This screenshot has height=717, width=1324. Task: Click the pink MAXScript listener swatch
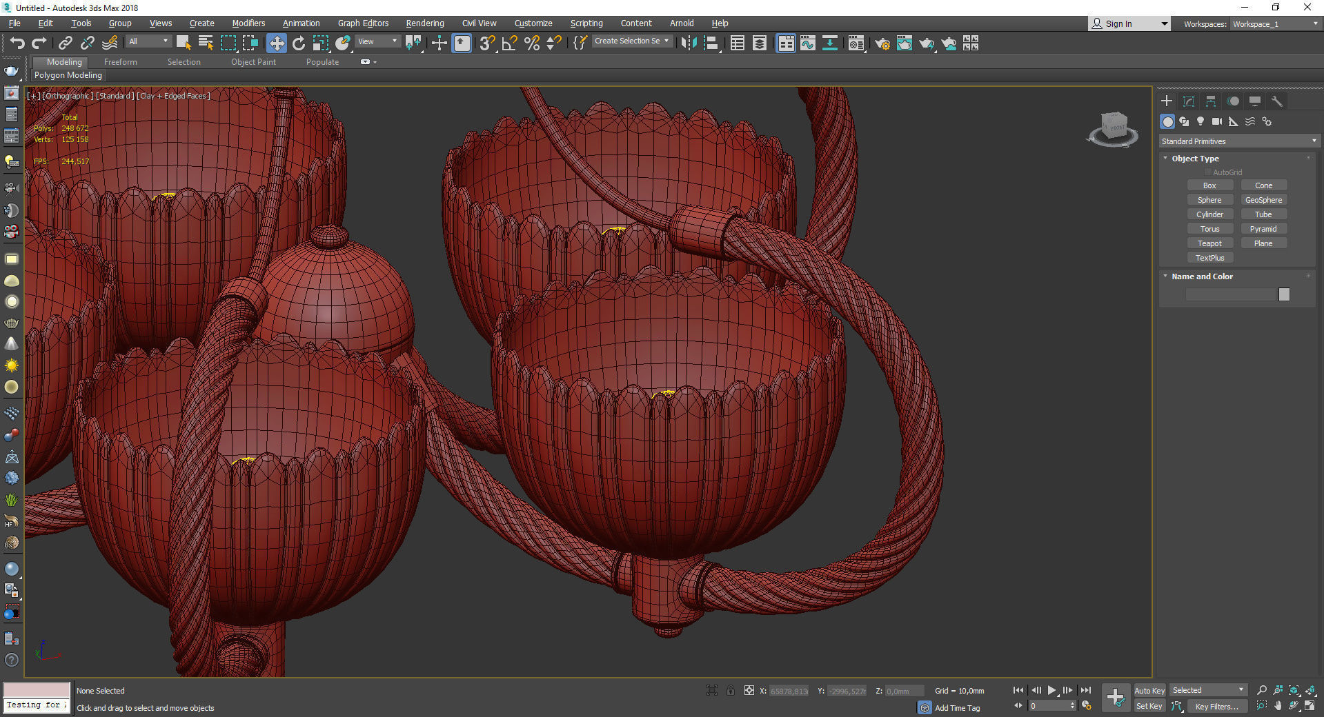coord(37,690)
